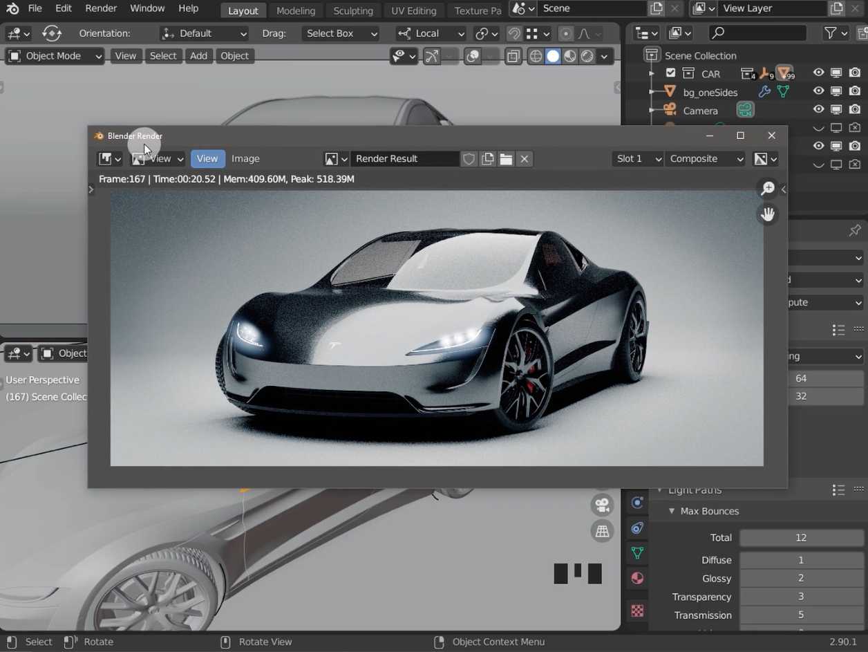Open image folder icon beside Render Result
The width and height of the screenshot is (868, 652).
[506, 159]
